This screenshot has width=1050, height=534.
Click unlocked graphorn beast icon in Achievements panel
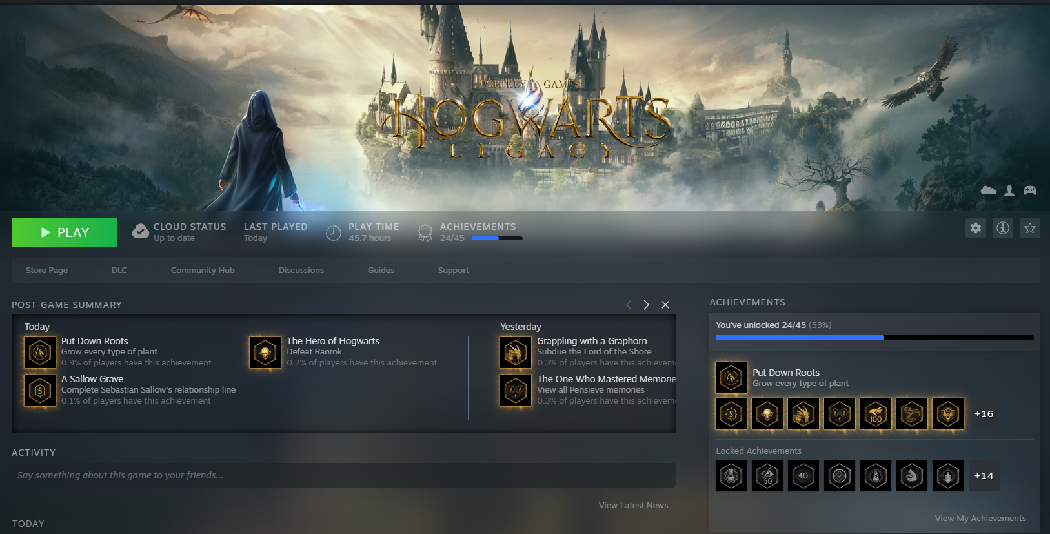tap(803, 414)
